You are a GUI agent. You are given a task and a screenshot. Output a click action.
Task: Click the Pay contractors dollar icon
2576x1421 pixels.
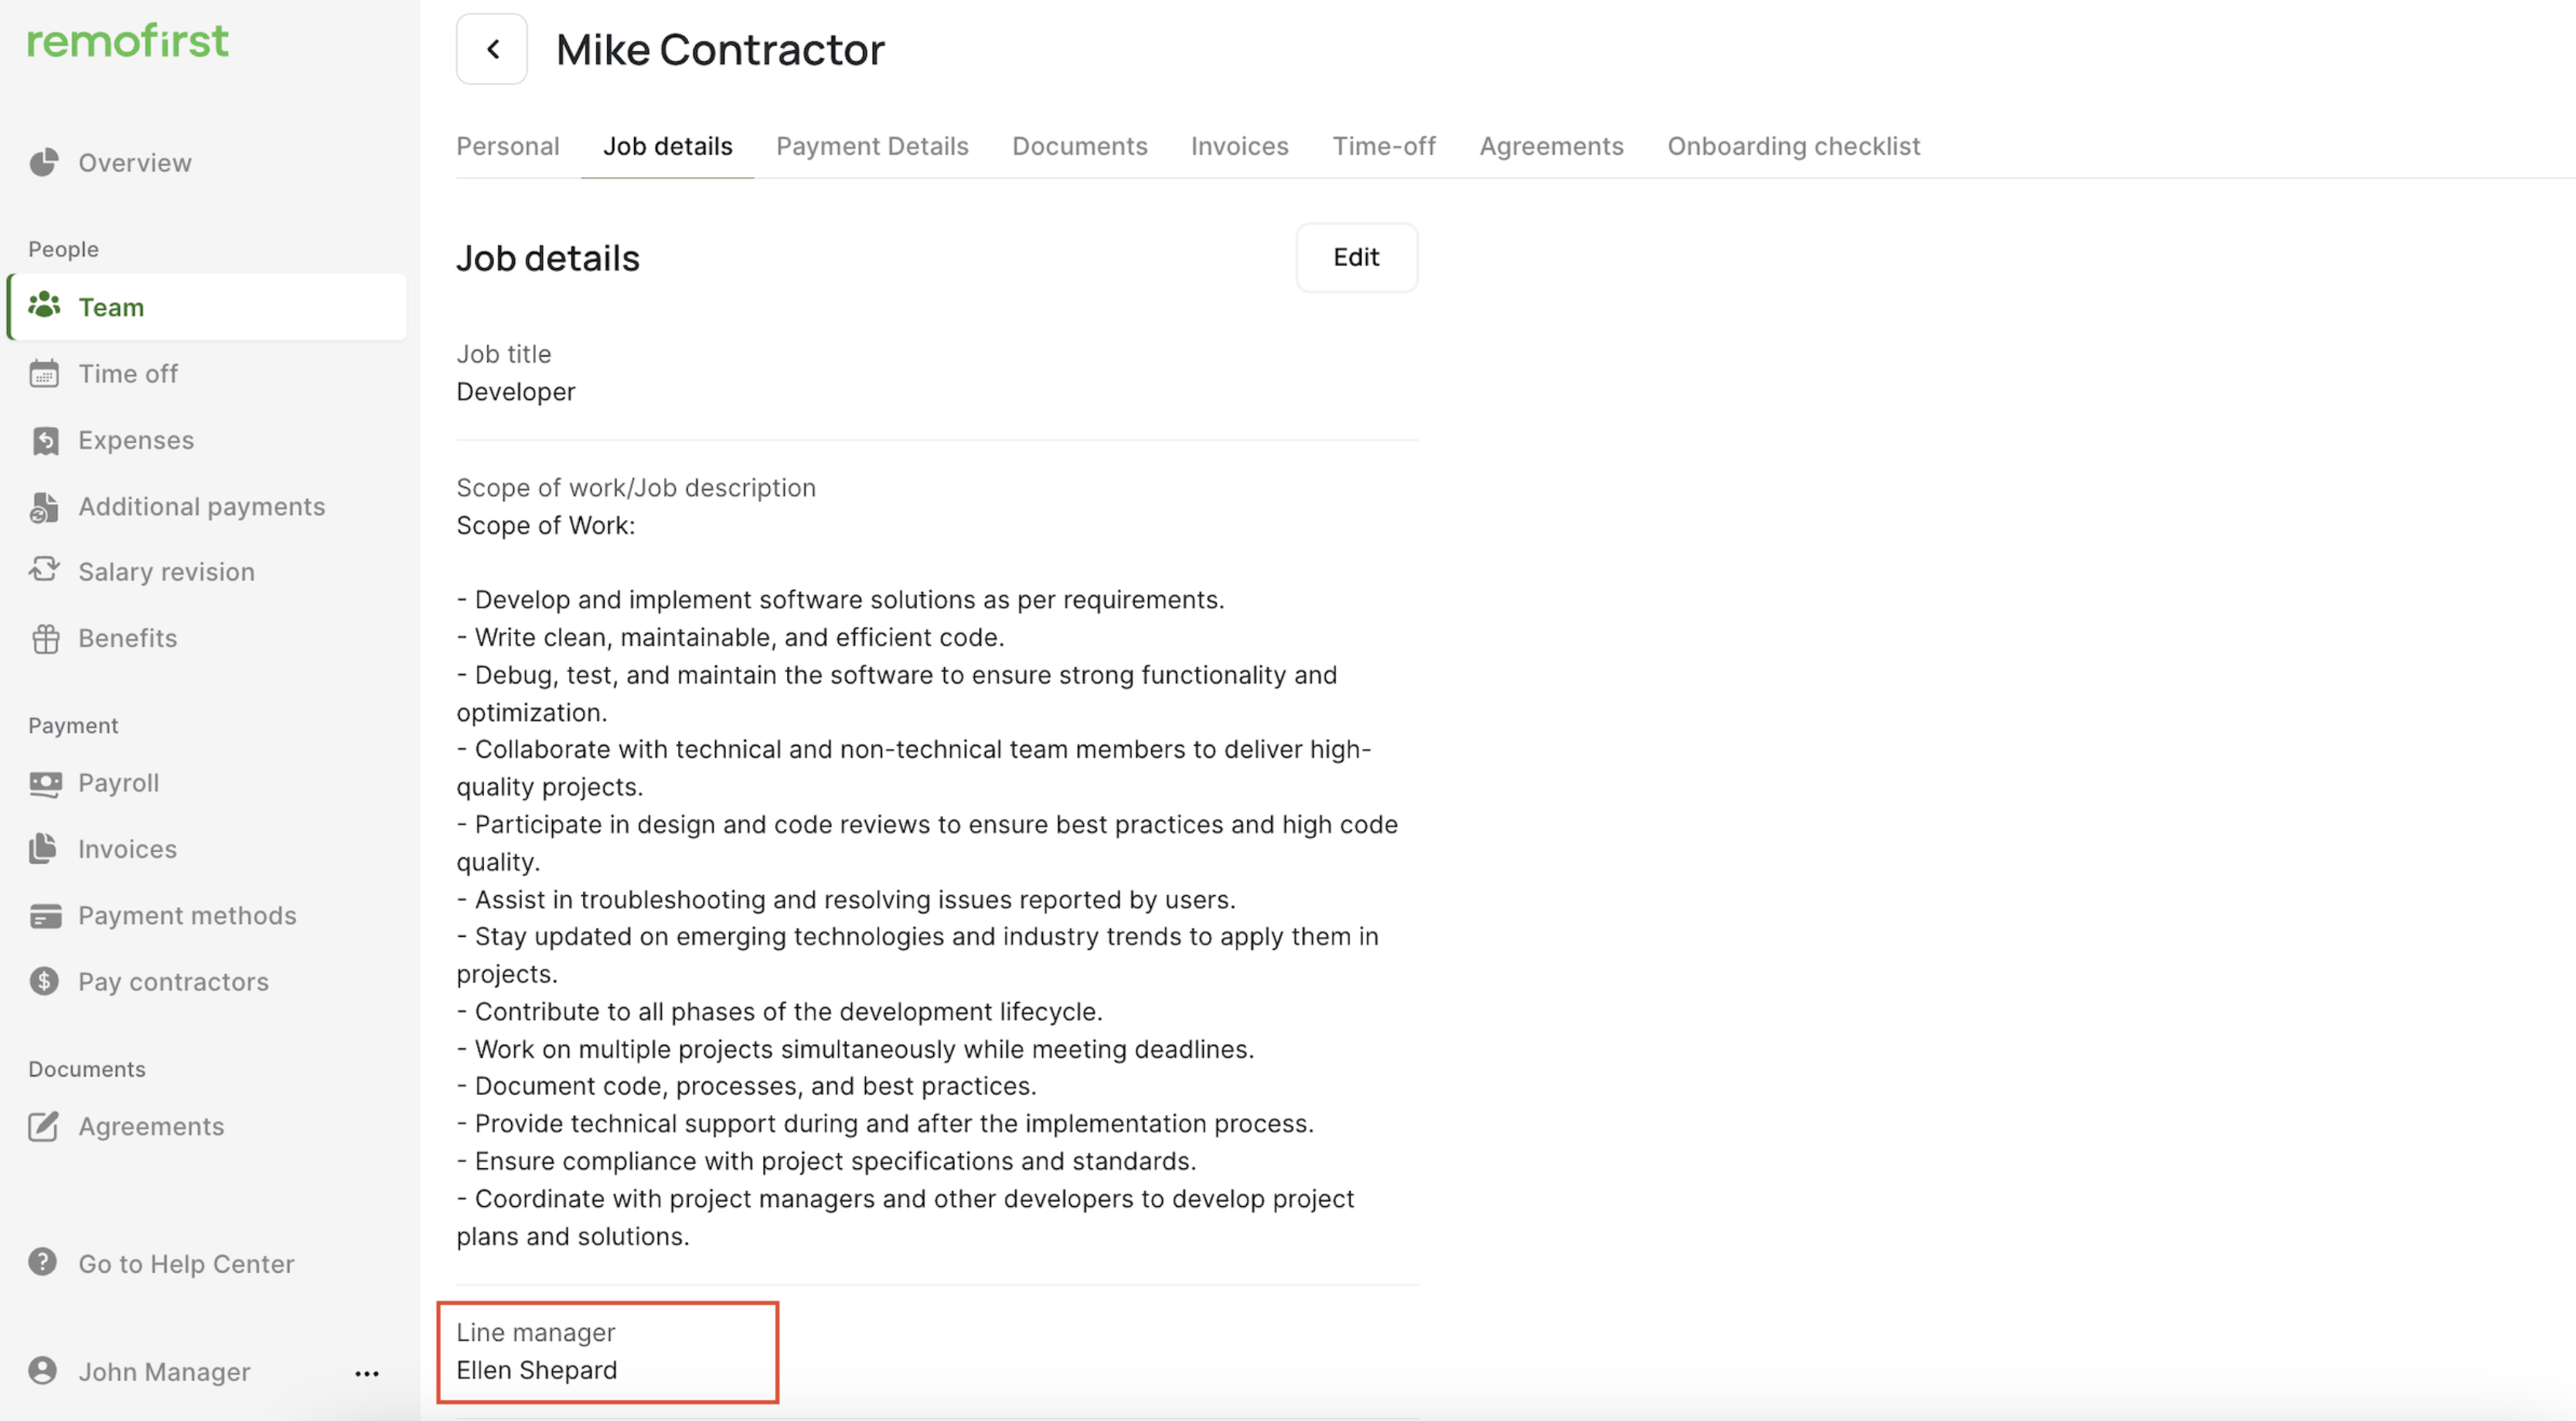tap(44, 981)
